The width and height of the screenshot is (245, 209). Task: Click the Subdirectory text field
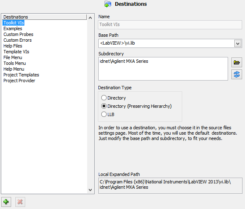click(x=163, y=69)
